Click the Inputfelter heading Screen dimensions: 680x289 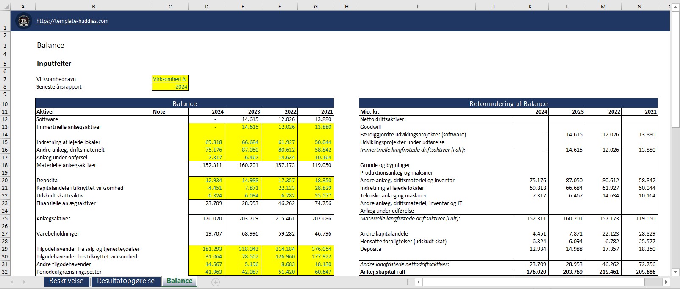pos(54,64)
